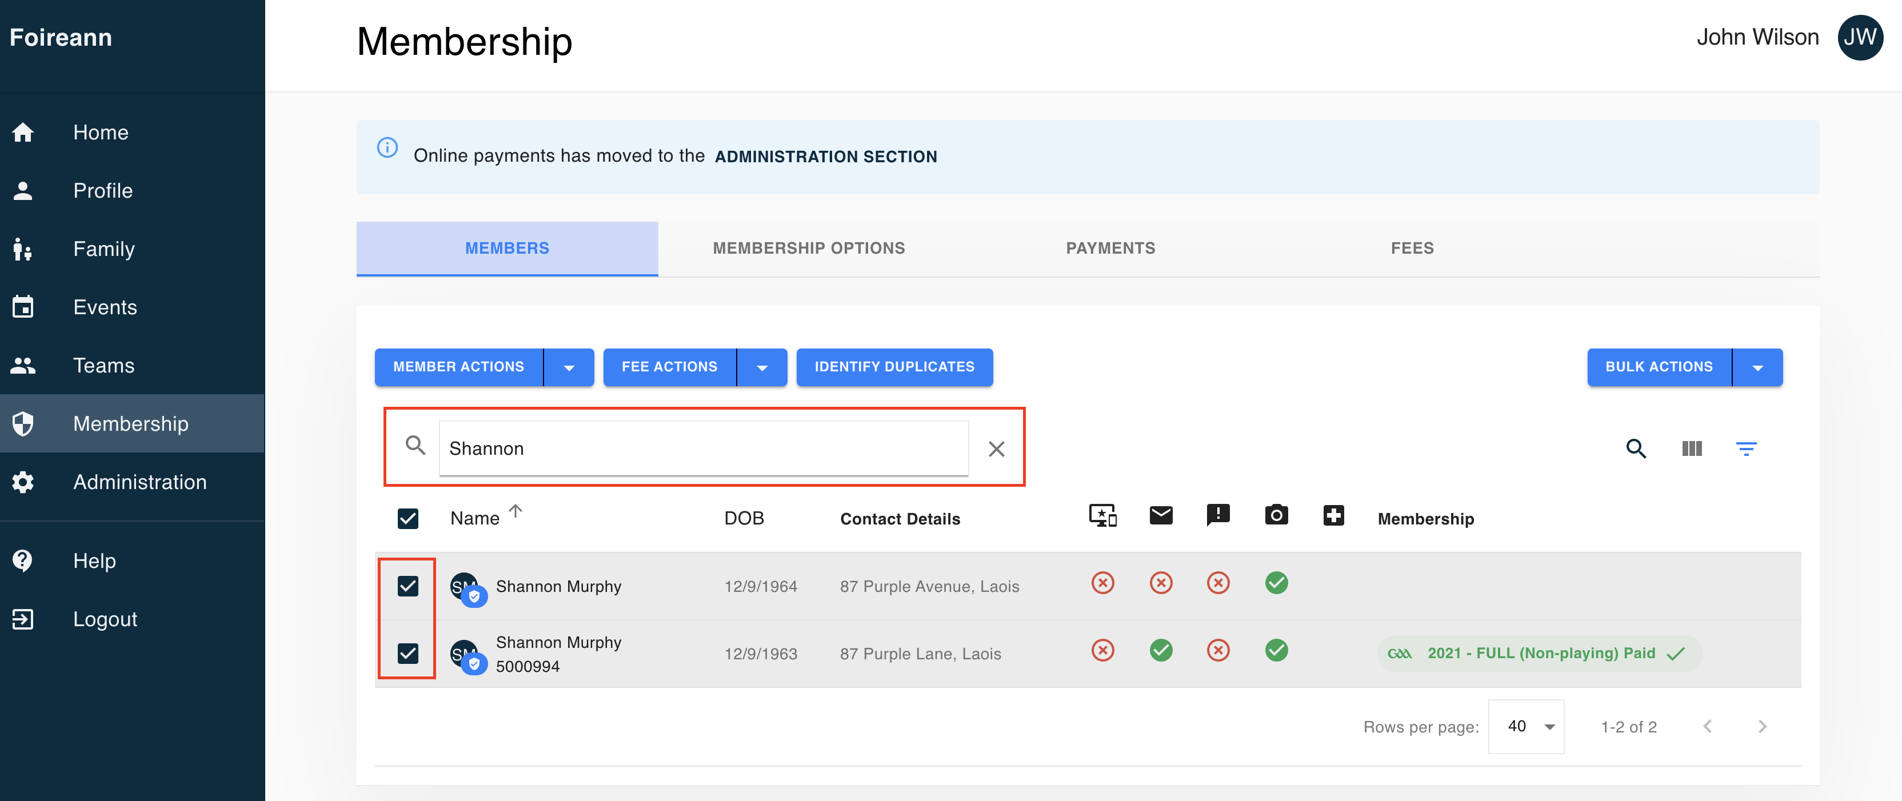Switch to the MEMBERS tab

[508, 248]
